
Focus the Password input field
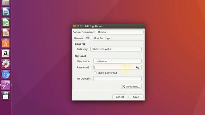pos(118,67)
